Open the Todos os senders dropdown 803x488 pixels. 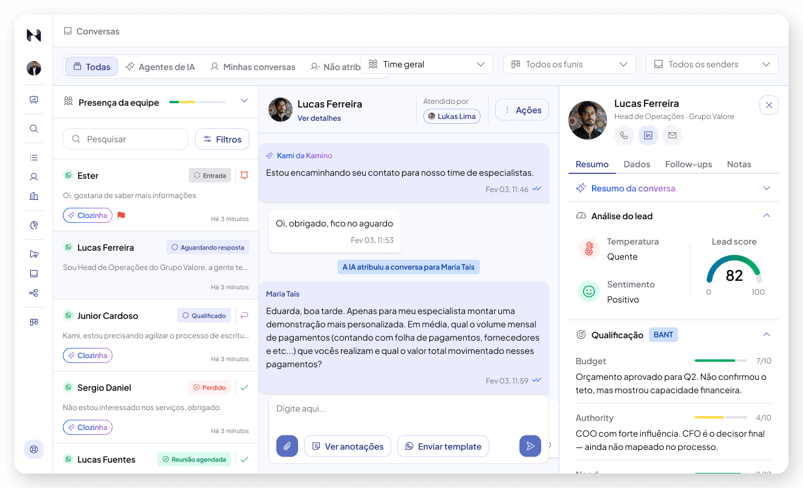(x=712, y=64)
